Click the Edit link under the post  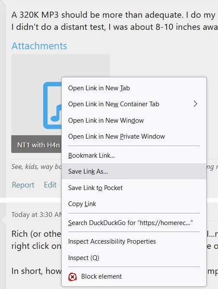tap(50, 185)
